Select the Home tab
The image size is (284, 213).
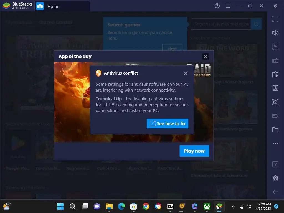[x=62, y=6]
